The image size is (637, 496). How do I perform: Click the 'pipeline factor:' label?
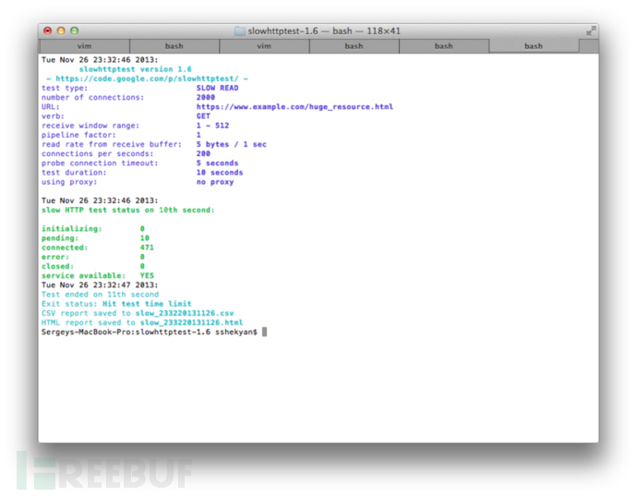[x=78, y=135]
